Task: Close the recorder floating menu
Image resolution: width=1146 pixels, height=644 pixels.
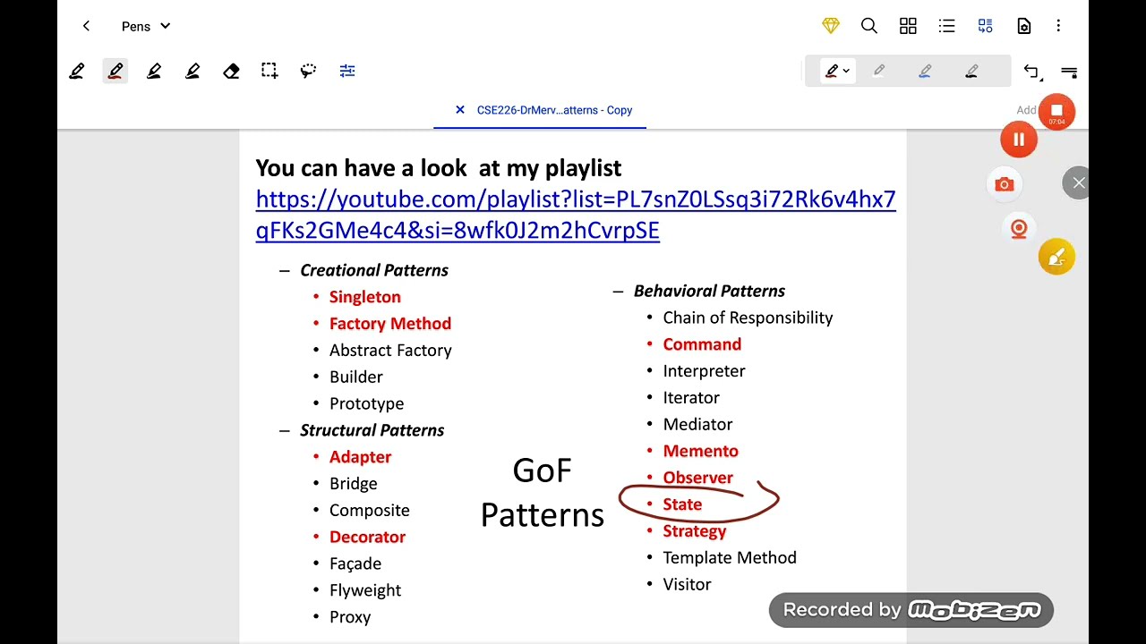Action: (1078, 183)
